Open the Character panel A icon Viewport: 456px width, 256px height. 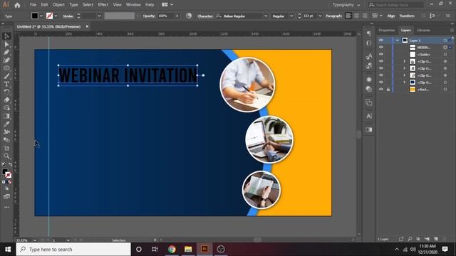(369, 116)
